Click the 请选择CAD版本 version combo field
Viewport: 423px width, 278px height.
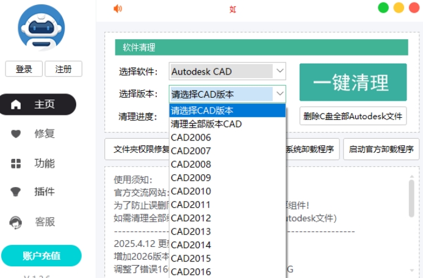click(x=228, y=94)
